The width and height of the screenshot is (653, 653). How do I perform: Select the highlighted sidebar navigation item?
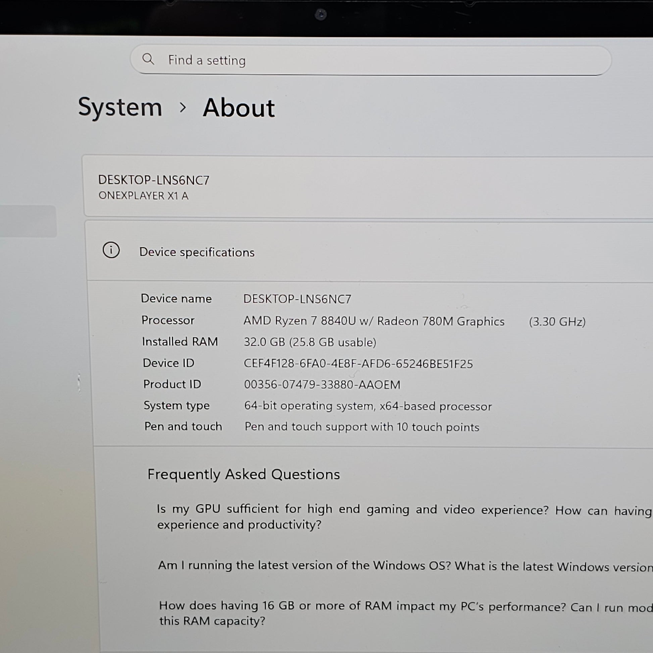click(x=28, y=221)
